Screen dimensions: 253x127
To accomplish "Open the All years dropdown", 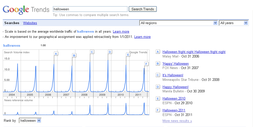I will tap(234, 23).
